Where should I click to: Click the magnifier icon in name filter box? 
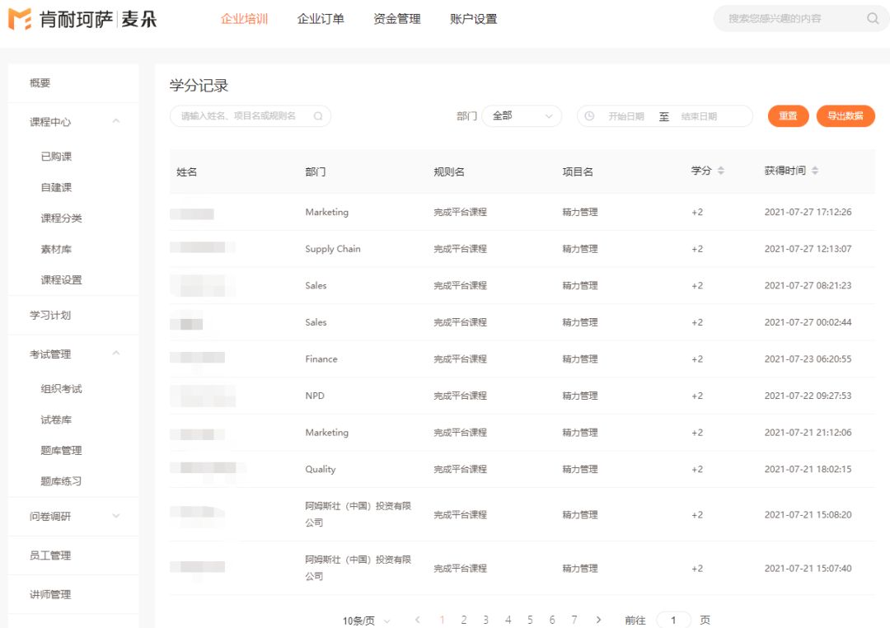click(x=318, y=116)
